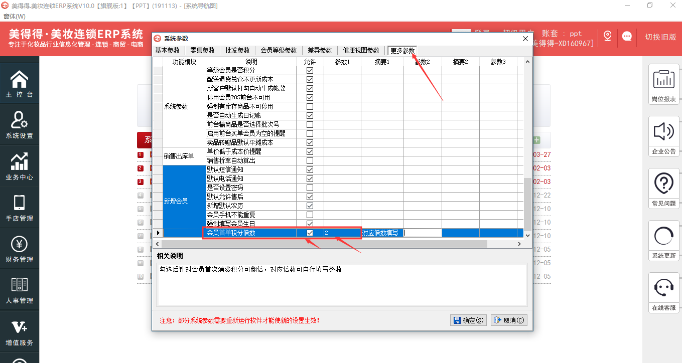Viewport: 682px width, 363px height.
Task: Open 增值服务 sidebar icon
Action: [19, 331]
